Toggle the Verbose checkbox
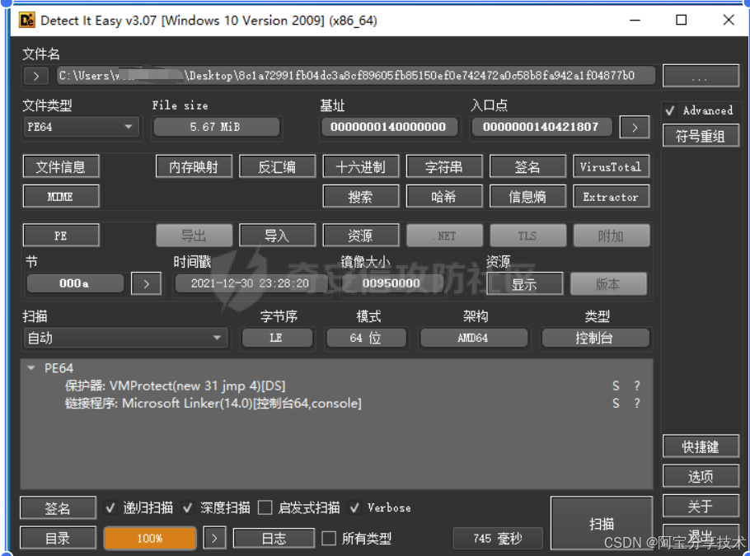The width and height of the screenshot is (750, 556). coord(354,507)
